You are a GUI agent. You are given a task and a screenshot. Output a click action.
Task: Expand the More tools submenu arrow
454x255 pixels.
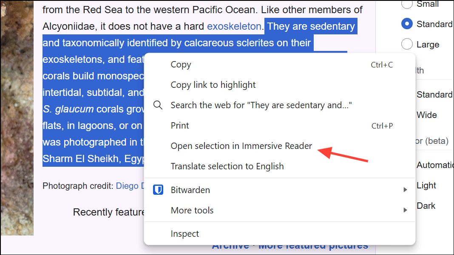coord(405,210)
